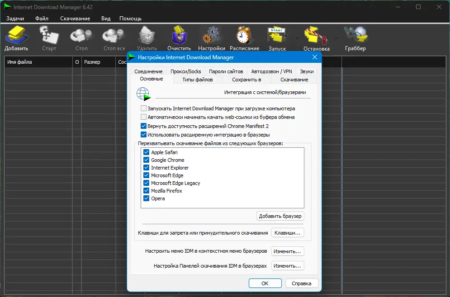Viewport: 450px width, 297px height.
Task: Confirm settings with the OK button
Action: click(265, 283)
